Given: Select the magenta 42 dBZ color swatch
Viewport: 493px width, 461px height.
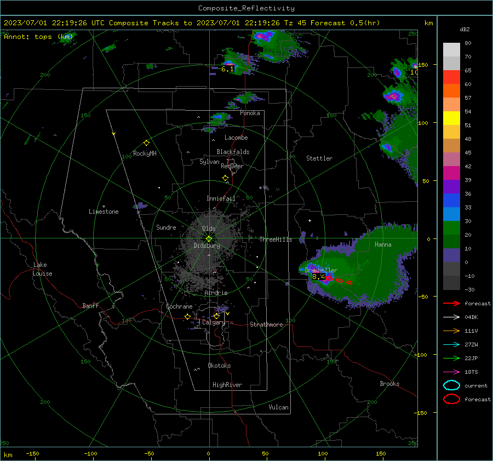Looking at the screenshot, I should (x=451, y=173).
